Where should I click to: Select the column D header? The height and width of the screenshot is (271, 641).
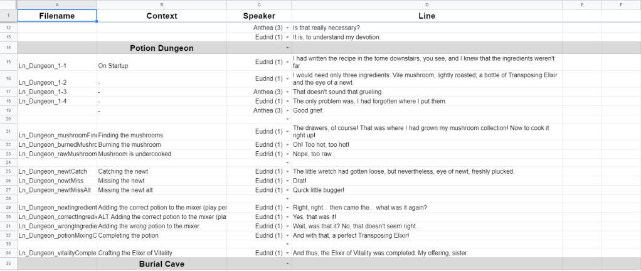click(x=426, y=4)
